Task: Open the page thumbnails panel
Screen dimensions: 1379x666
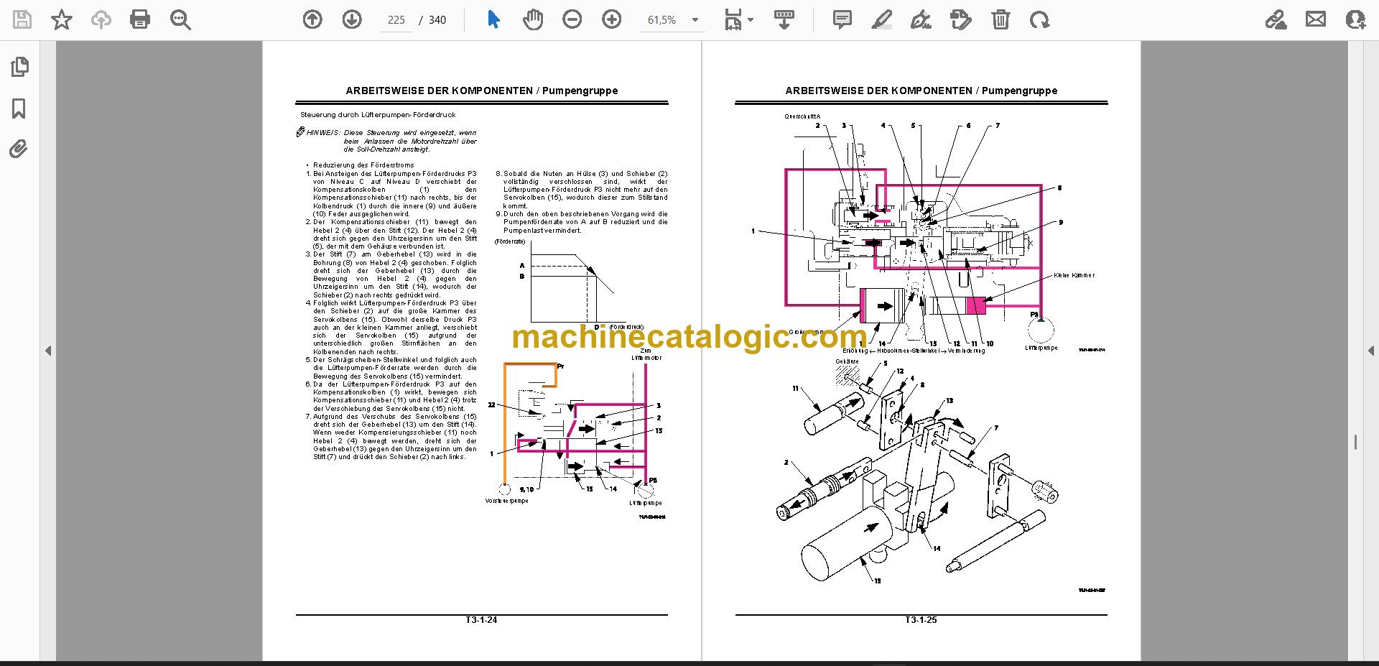Action: tap(19, 68)
